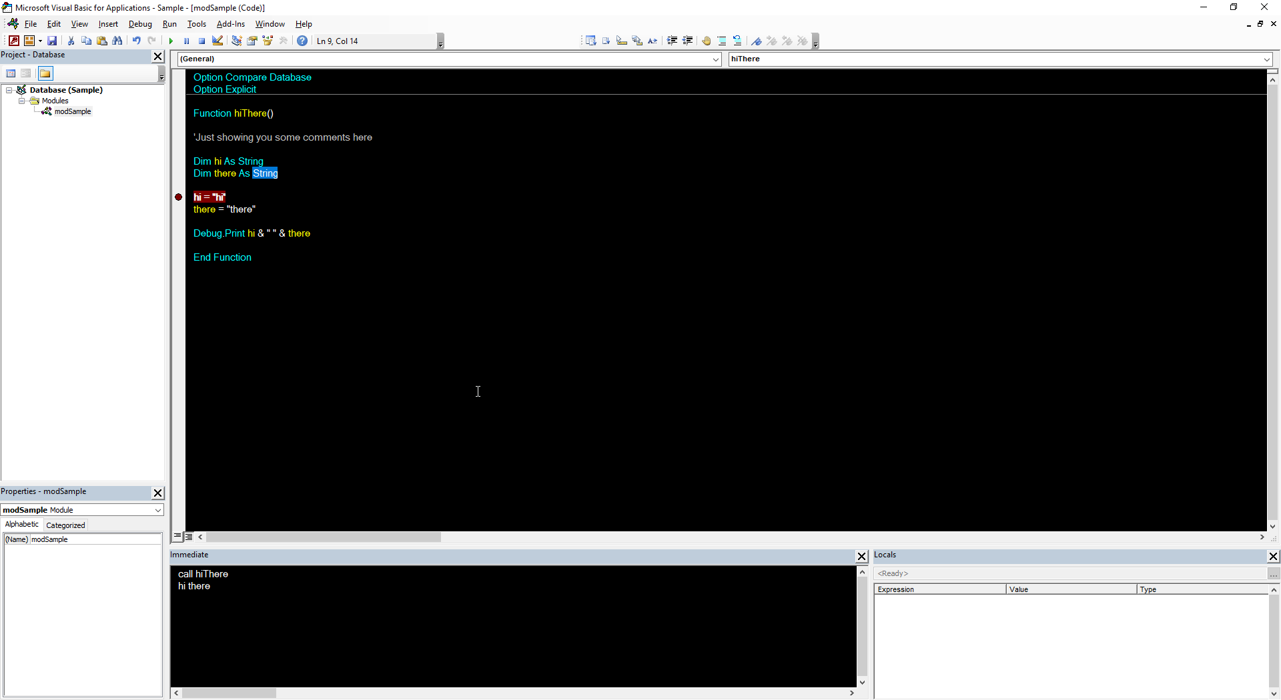The height and width of the screenshot is (700, 1281).
Task: Click the Break pause icon in toolbar
Action: pos(186,41)
